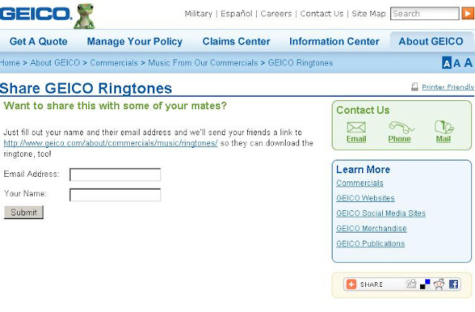
Task: Switch to Español
Action: (x=236, y=13)
